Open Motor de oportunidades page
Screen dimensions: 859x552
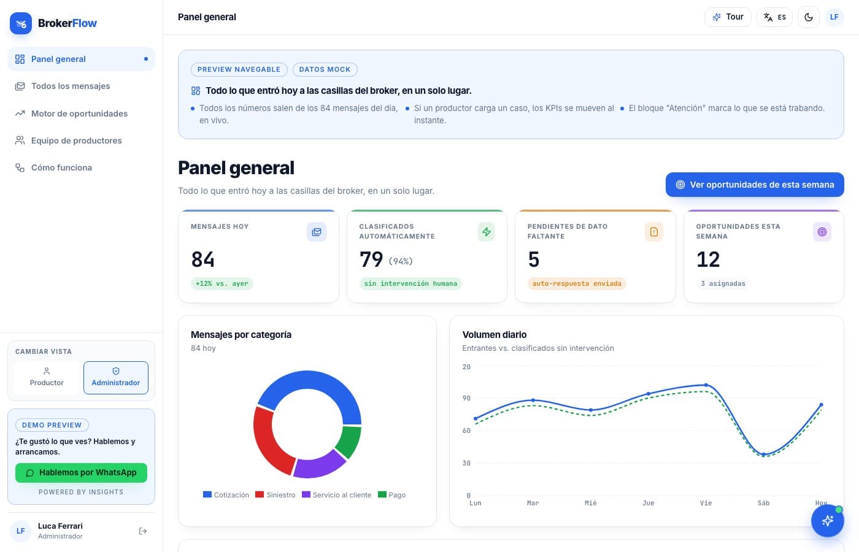tap(81, 113)
